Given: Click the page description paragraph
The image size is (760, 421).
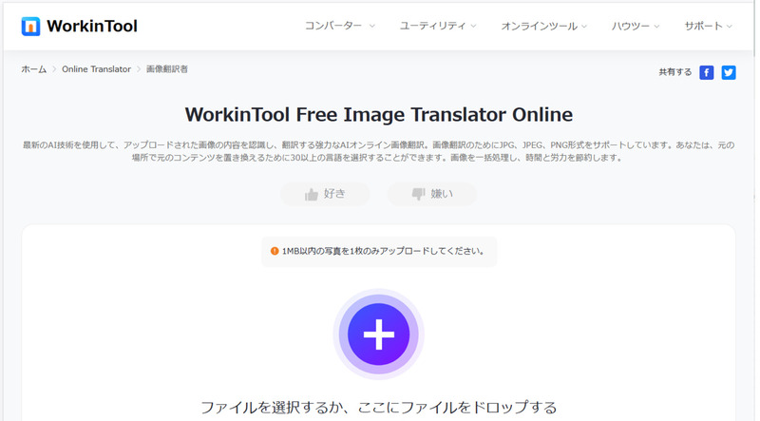Looking at the screenshot, I should coord(378,151).
